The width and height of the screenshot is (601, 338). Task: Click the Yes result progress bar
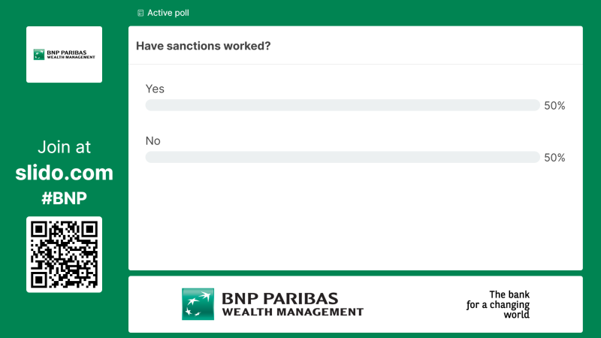pos(342,105)
